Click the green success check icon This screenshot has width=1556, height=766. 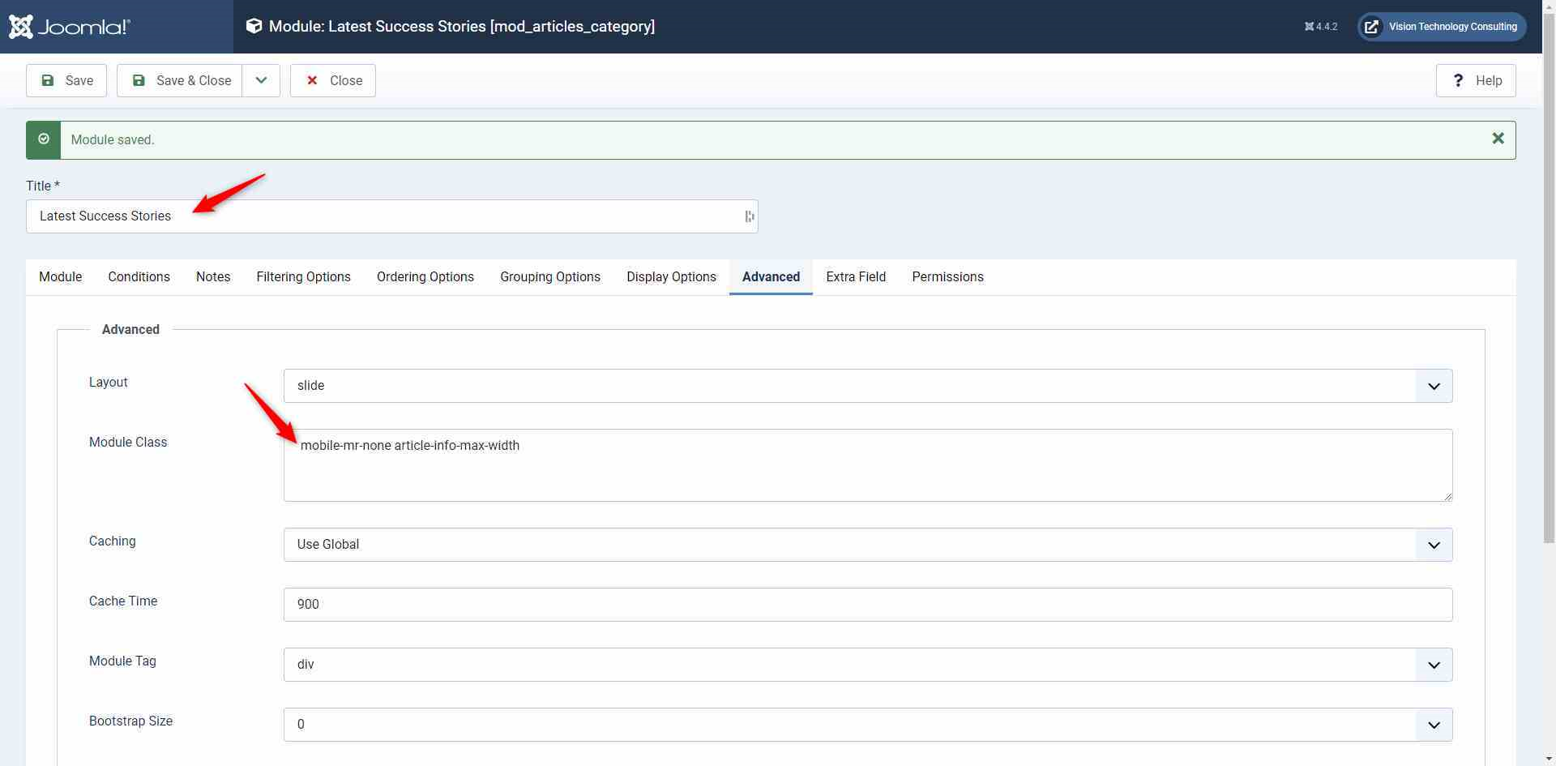coord(44,139)
